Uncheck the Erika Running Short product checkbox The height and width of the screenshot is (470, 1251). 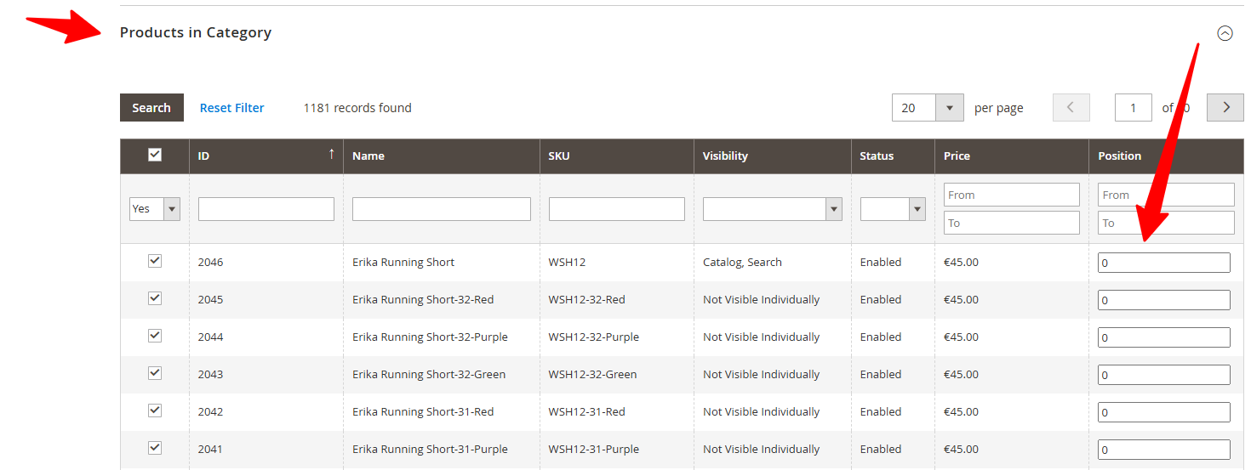click(x=155, y=261)
